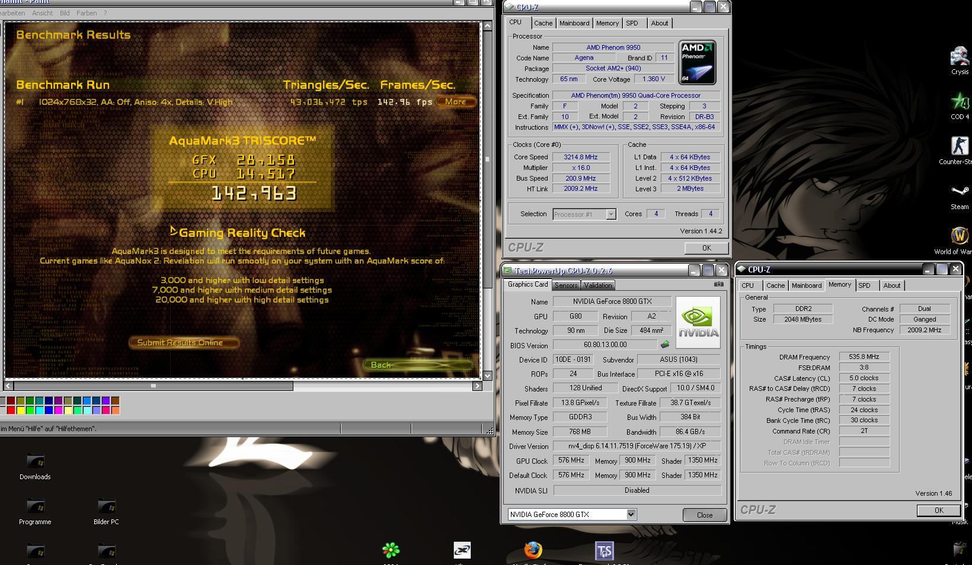Click the top CPU-Z title bar icon
Viewport: 972px width, 565px height.
point(510,7)
